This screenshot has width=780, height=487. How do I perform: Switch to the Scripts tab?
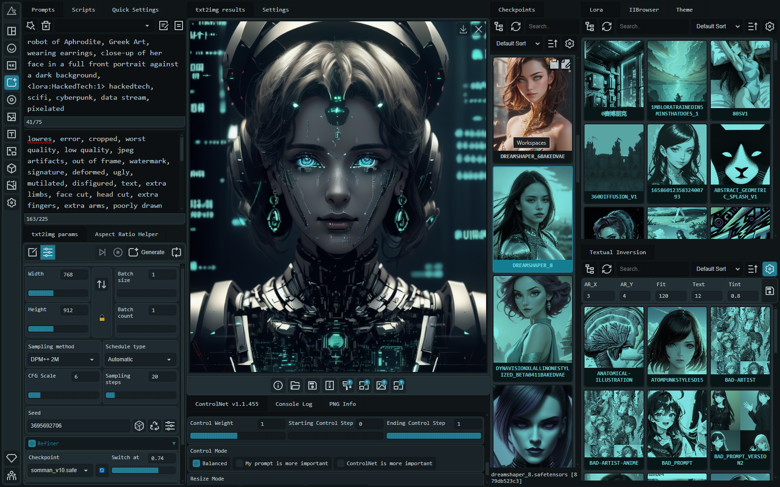coord(83,10)
